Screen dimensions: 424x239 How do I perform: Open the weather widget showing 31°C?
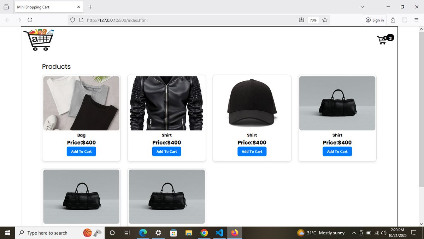321,233
